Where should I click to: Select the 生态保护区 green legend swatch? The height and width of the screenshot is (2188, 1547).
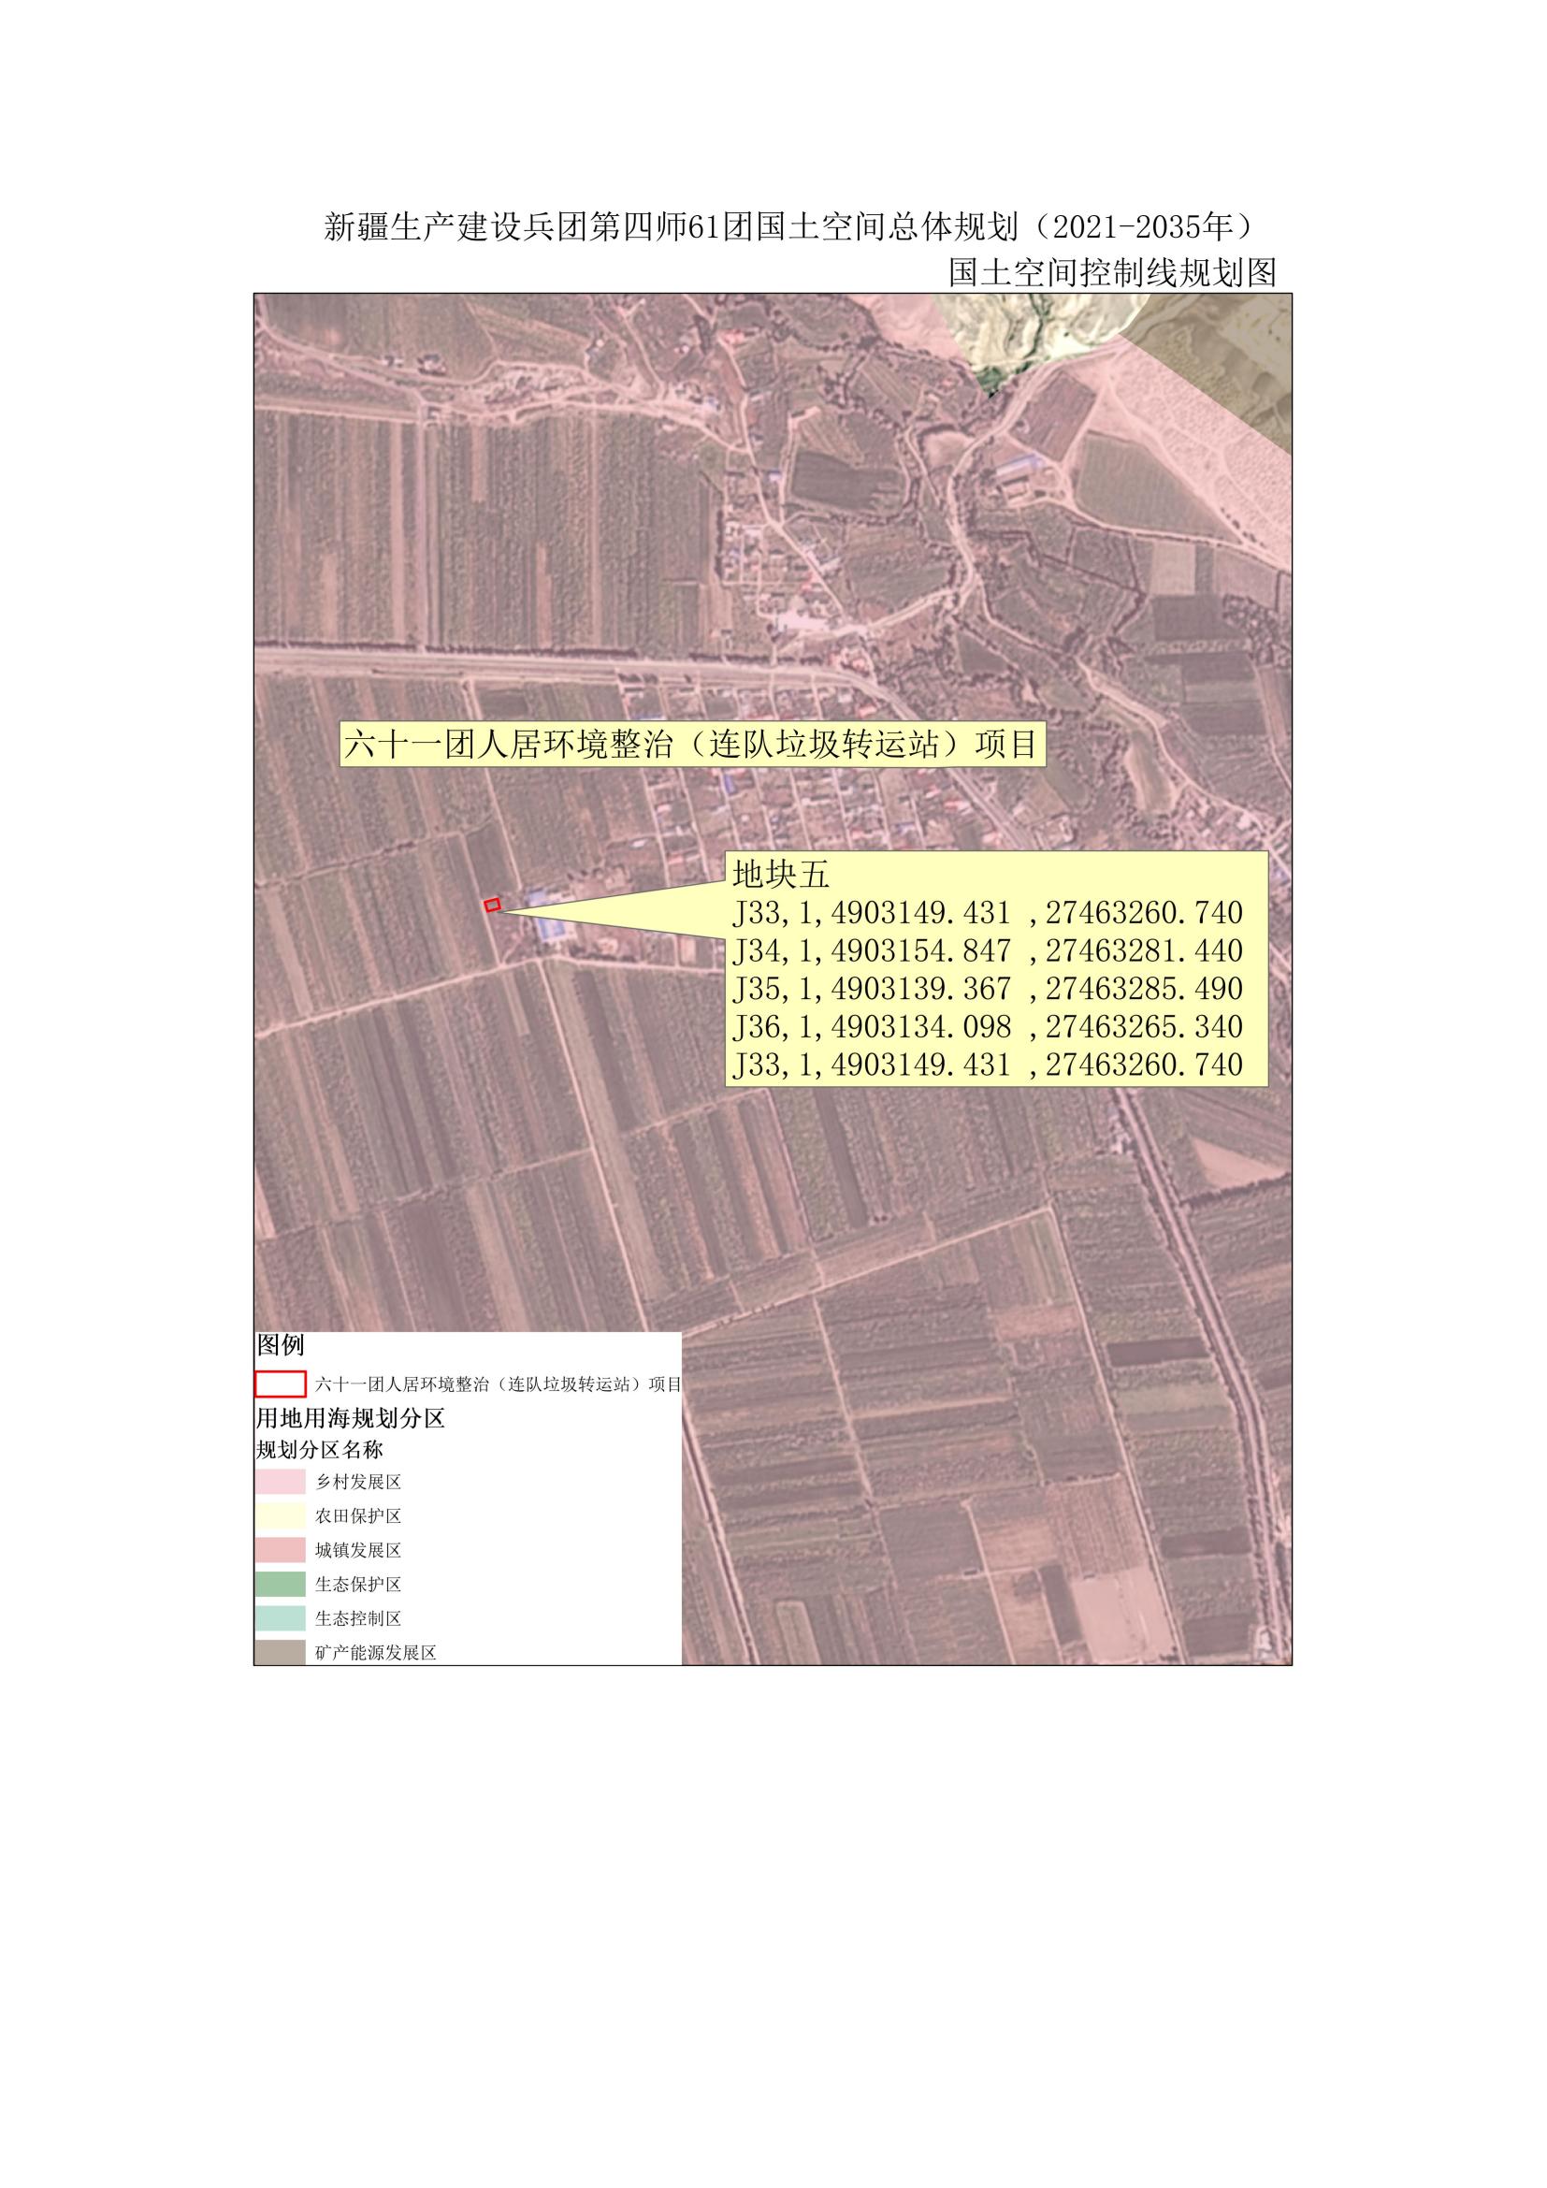pyautogui.click(x=280, y=1585)
